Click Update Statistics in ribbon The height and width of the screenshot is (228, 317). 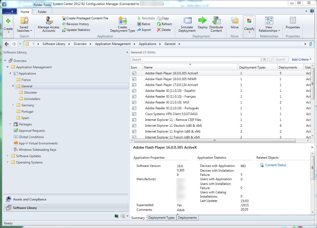tap(76, 30)
